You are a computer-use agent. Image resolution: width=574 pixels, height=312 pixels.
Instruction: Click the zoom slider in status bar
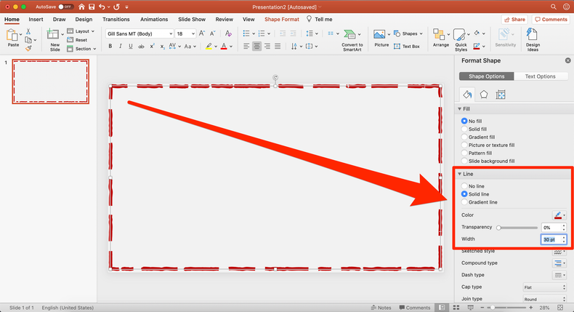[506, 308]
